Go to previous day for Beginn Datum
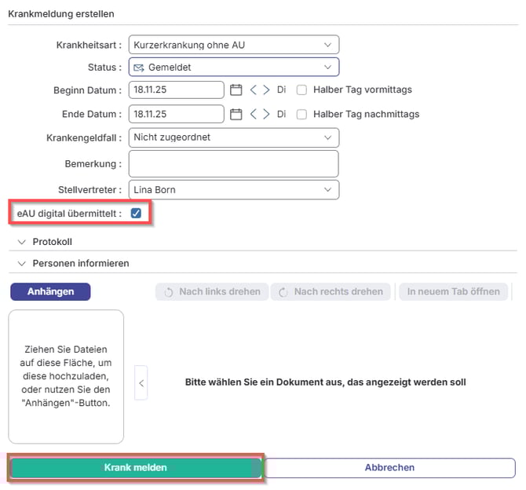The image size is (526, 490). [x=254, y=90]
